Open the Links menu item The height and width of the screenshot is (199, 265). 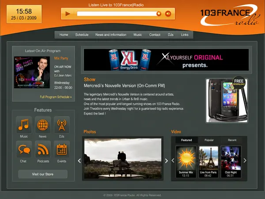(185, 34)
